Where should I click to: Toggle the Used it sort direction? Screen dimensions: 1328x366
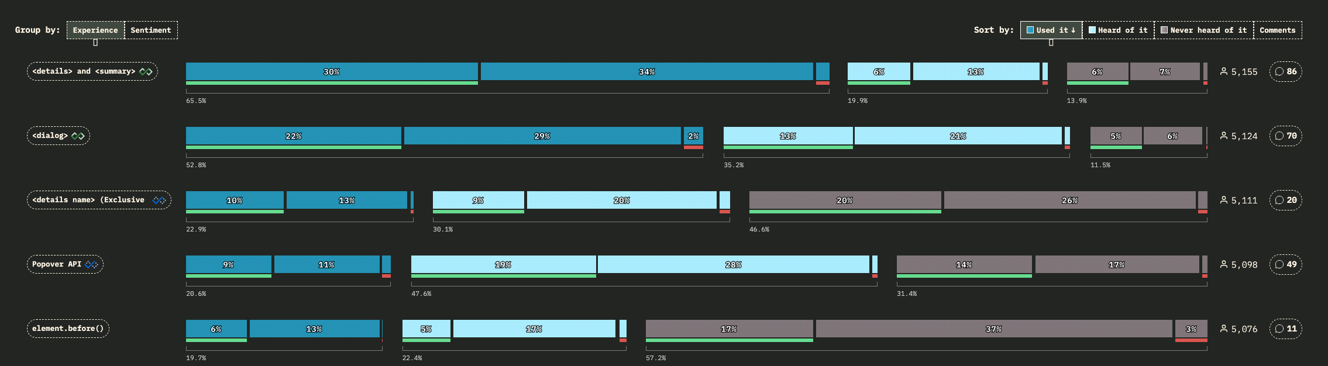click(x=1051, y=30)
